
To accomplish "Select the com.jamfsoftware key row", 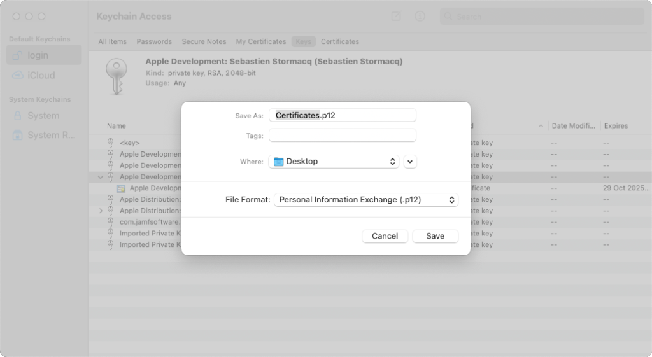I will tap(370, 222).
